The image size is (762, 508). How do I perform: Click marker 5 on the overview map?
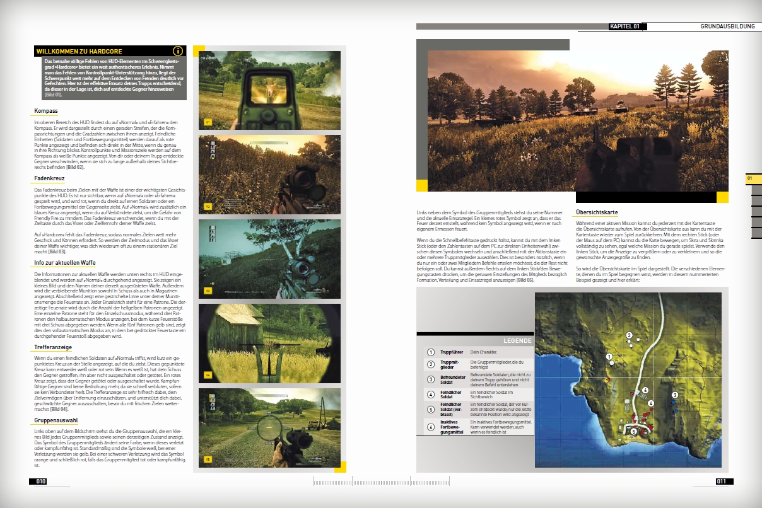click(x=633, y=431)
